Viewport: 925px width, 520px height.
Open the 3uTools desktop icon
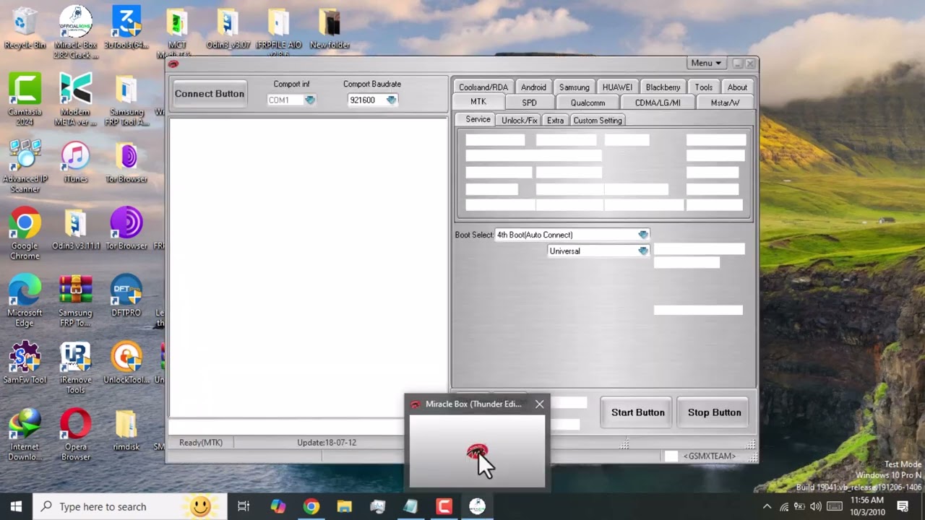(126, 29)
